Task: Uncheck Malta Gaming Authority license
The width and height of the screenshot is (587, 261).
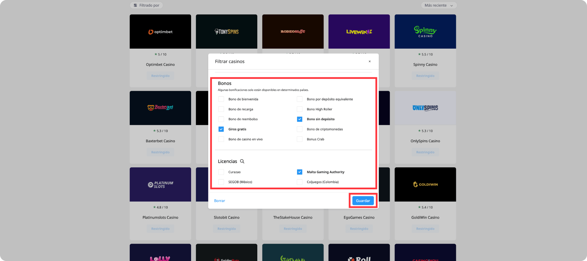Action: point(300,172)
